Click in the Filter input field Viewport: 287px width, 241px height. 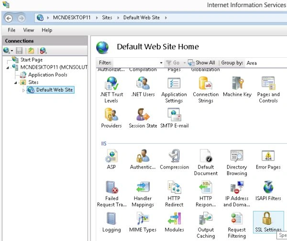click(136, 63)
